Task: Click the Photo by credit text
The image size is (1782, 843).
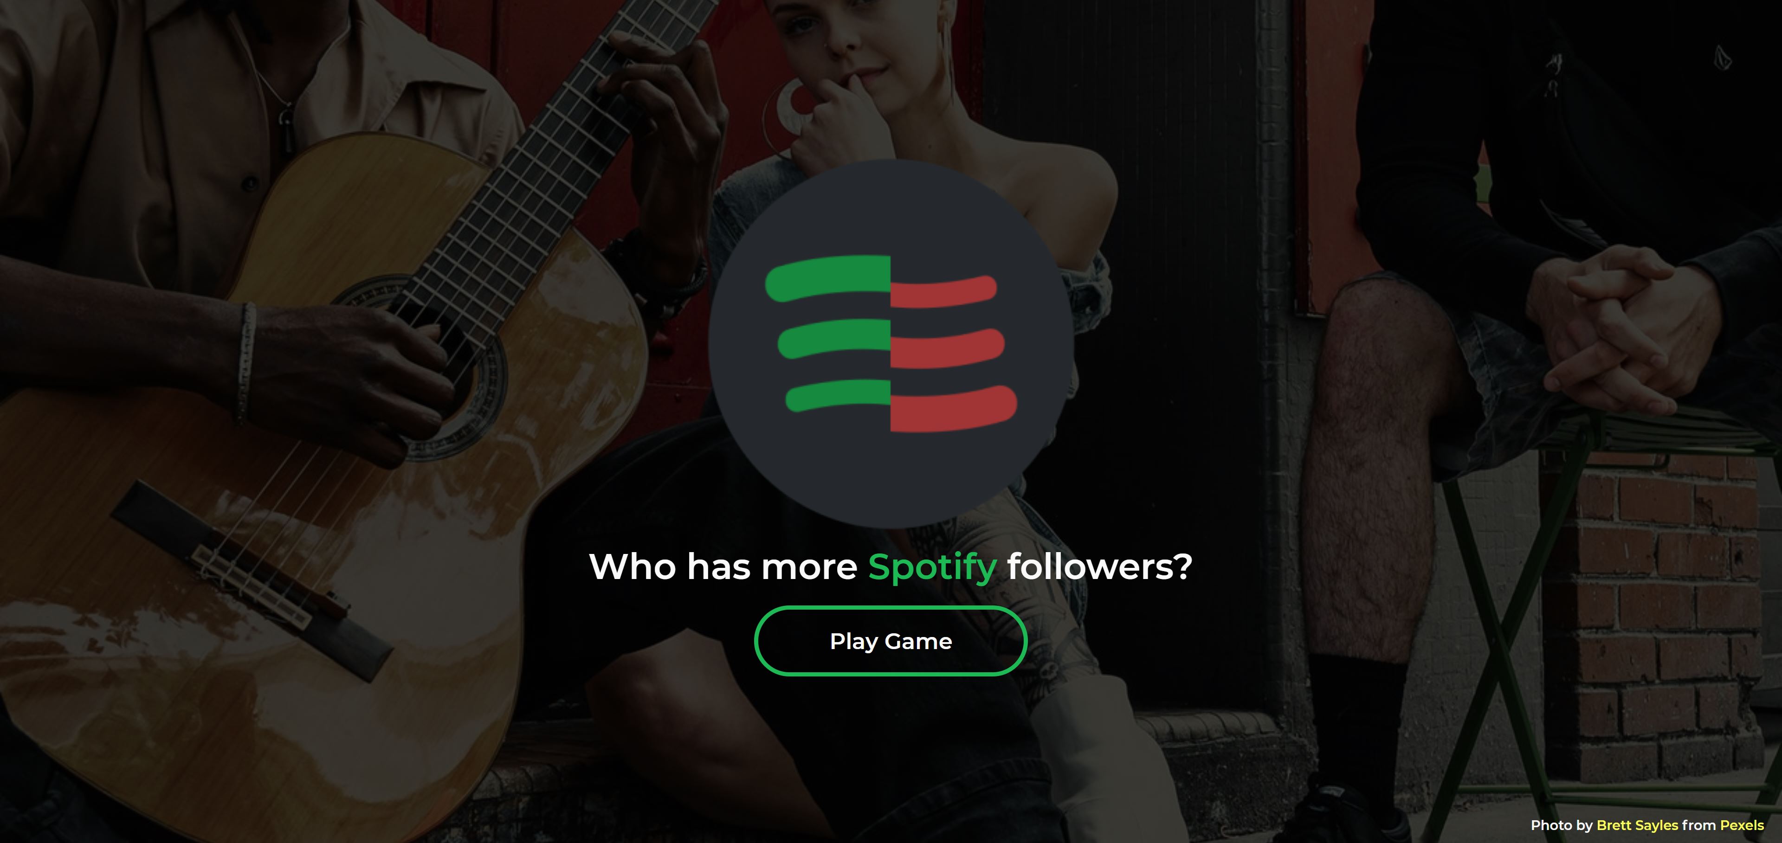Action: (1561, 825)
